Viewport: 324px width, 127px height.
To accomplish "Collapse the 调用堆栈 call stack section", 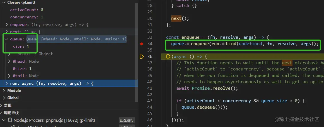I will pos(2,113).
